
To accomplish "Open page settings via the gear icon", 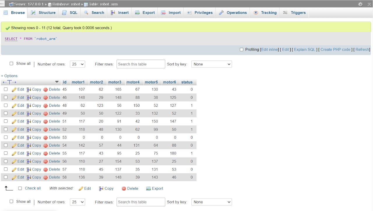I will (x=360, y=4).
